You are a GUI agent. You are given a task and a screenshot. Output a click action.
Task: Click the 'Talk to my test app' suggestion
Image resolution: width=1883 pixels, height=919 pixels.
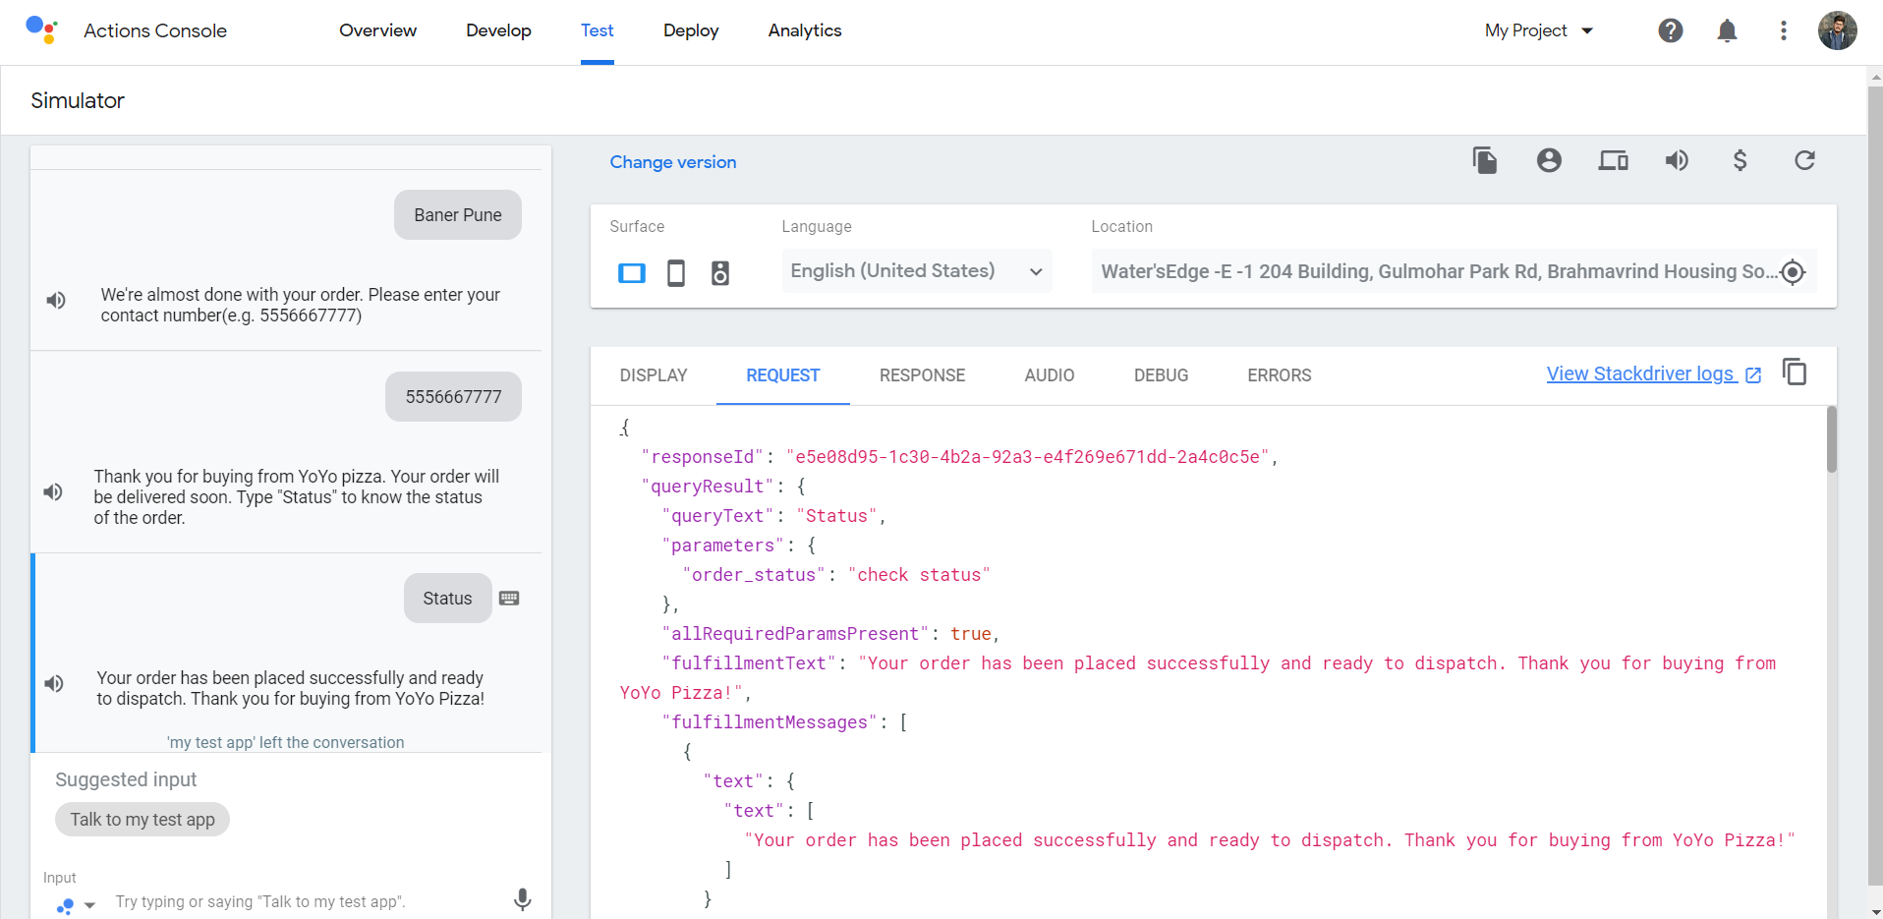coord(142,819)
